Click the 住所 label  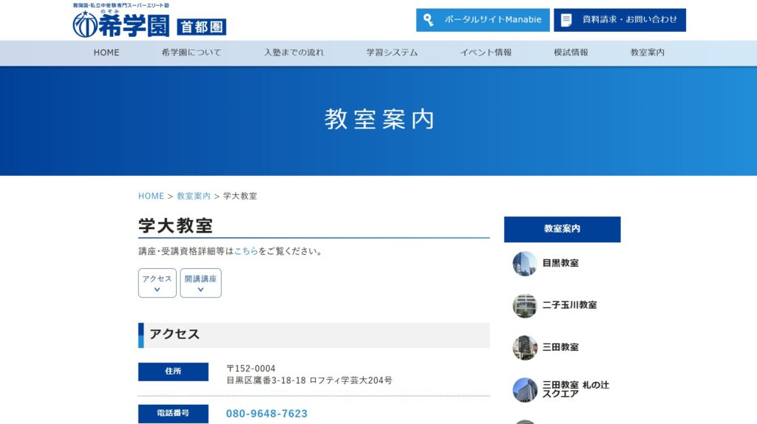[173, 372]
